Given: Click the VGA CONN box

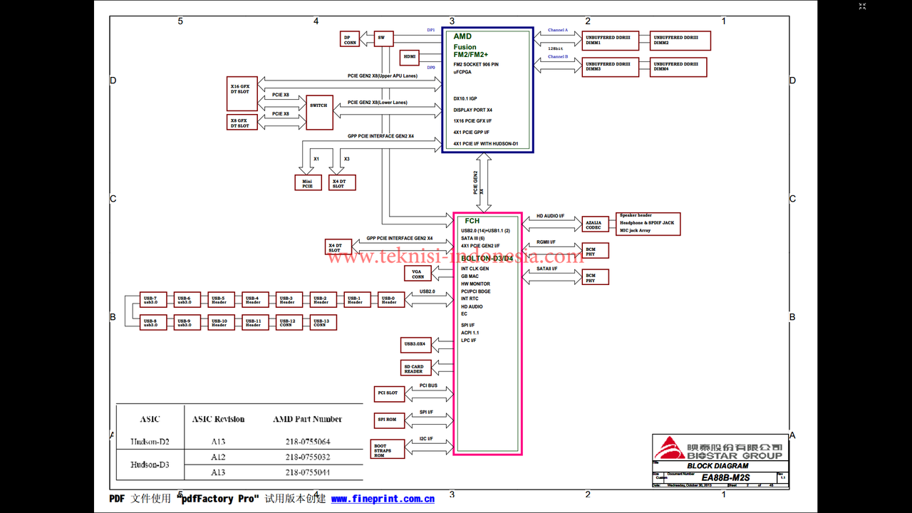Looking at the screenshot, I should pos(418,274).
